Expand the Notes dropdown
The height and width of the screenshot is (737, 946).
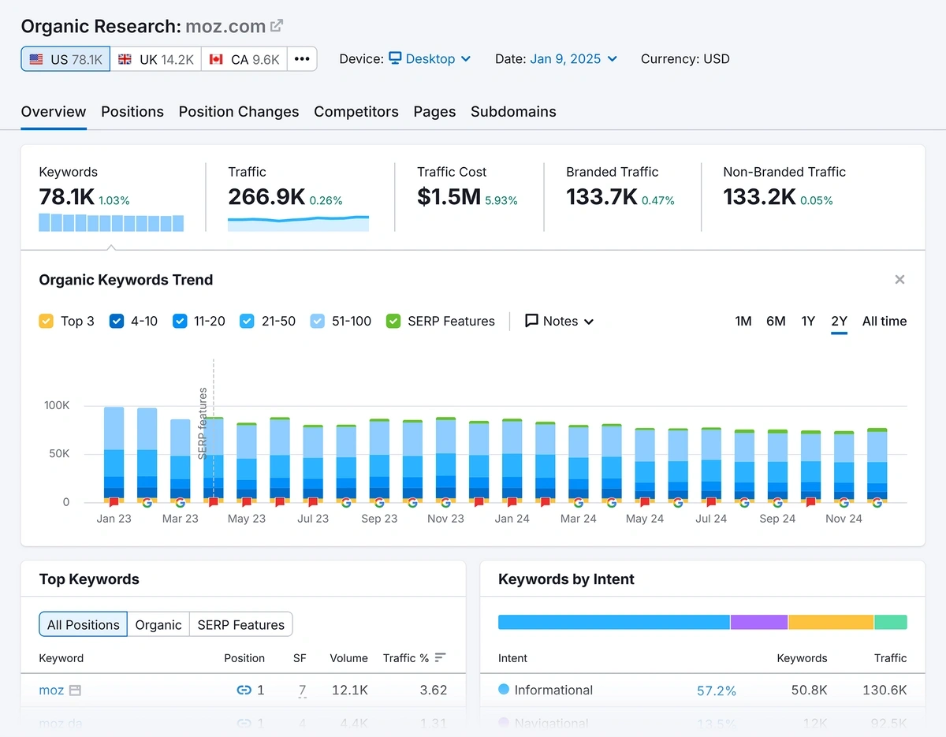point(560,321)
